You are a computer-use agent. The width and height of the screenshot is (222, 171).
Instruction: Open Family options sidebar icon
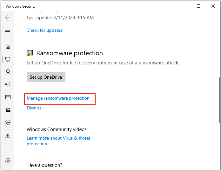point(8,136)
